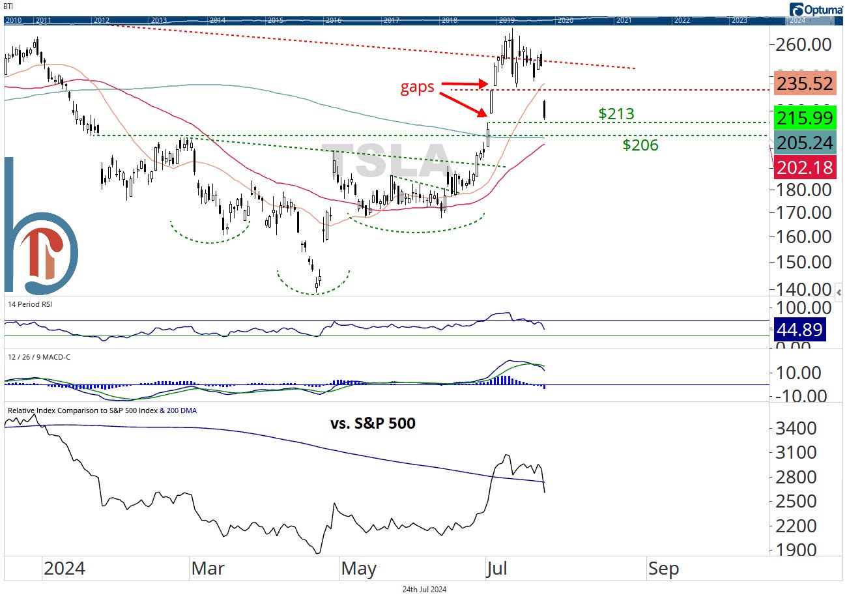Click the green 215.99 price tag
The width and height of the screenshot is (847, 602).
(804, 119)
